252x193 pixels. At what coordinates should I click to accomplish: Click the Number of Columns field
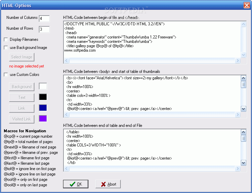44,19
